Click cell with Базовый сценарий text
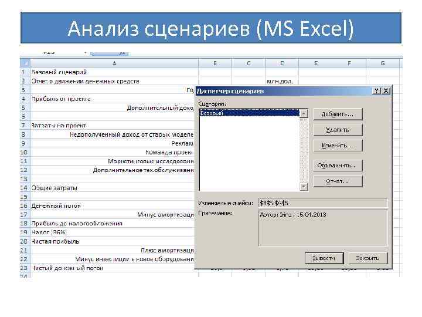The height and width of the screenshot is (317, 422). pos(114,72)
